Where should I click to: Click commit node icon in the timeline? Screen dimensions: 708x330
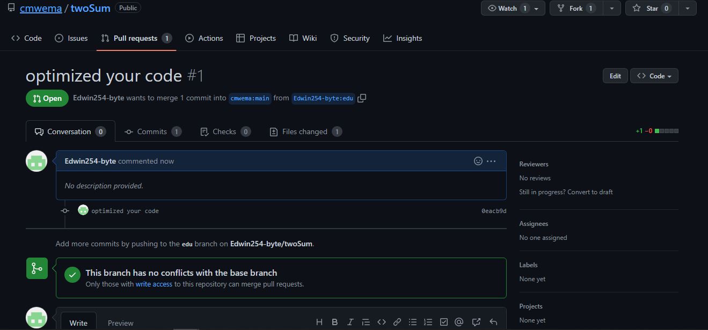coord(65,211)
